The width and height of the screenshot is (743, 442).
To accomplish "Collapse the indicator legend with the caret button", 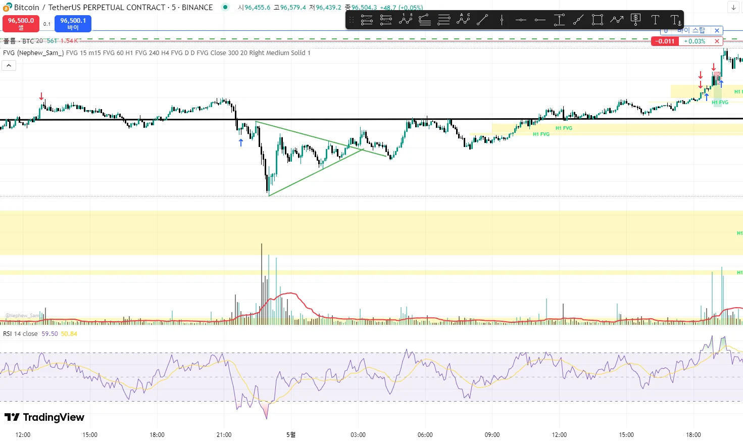I will point(9,65).
